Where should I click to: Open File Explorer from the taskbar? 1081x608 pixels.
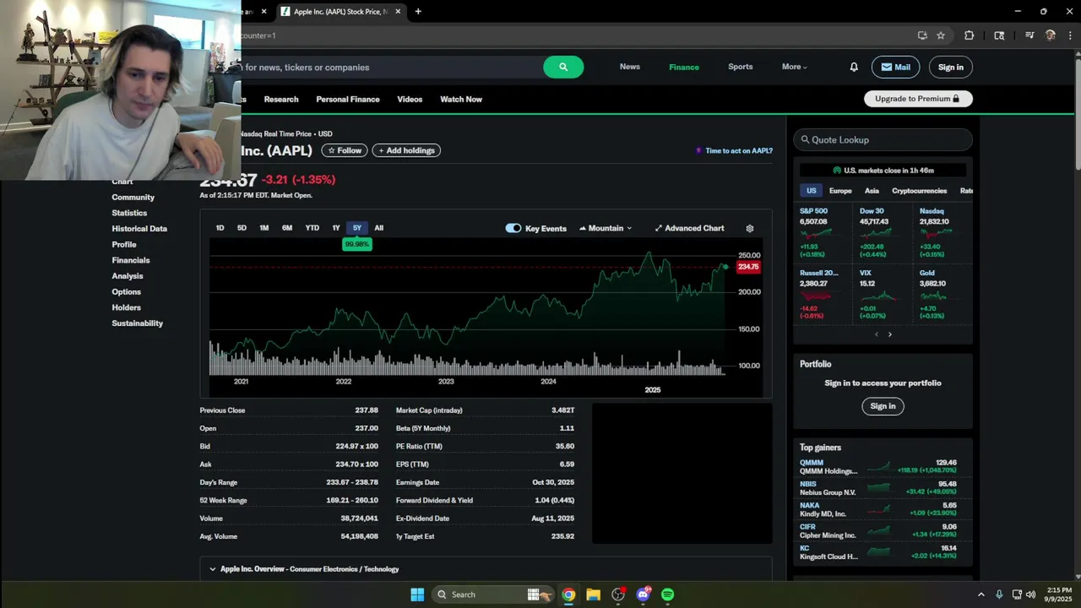tap(593, 594)
